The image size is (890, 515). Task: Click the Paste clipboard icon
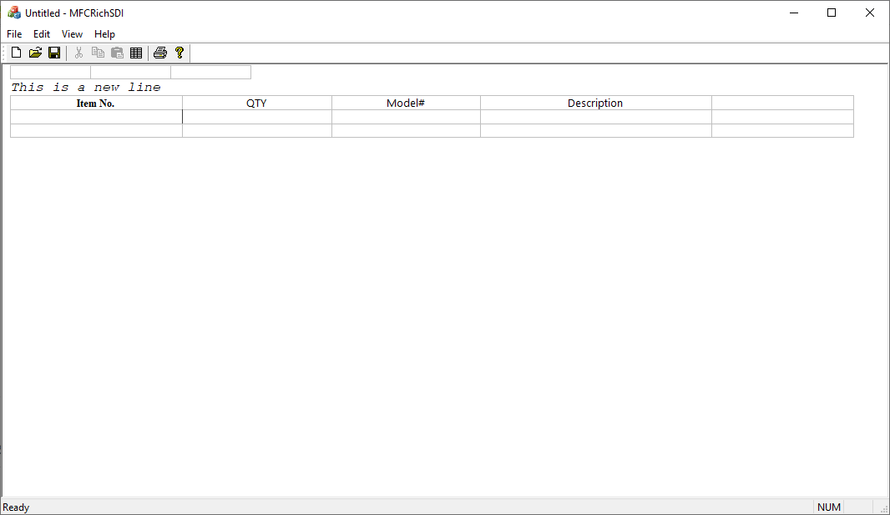[x=117, y=52]
